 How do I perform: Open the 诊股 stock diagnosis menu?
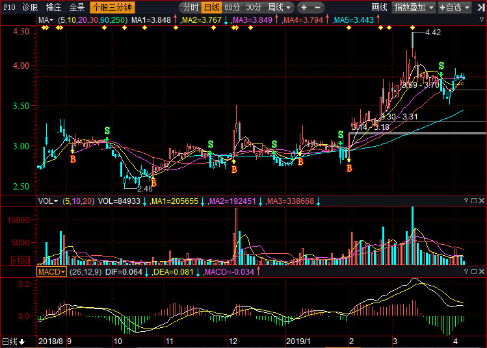click(x=30, y=8)
